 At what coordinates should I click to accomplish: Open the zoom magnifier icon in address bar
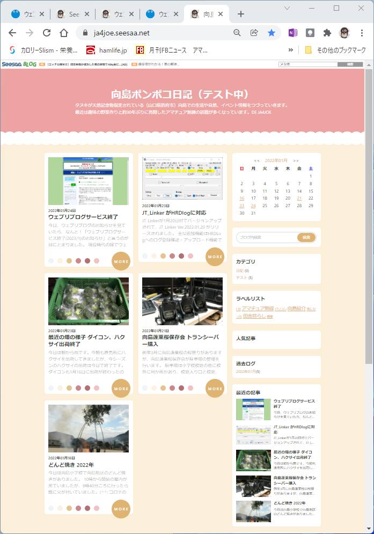pyautogui.click(x=237, y=33)
